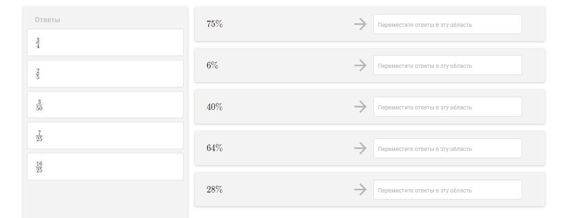Click the arrow icon beside 6%
Image resolution: width=568 pixels, height=218 pixels.
click(x=360, y=66)
